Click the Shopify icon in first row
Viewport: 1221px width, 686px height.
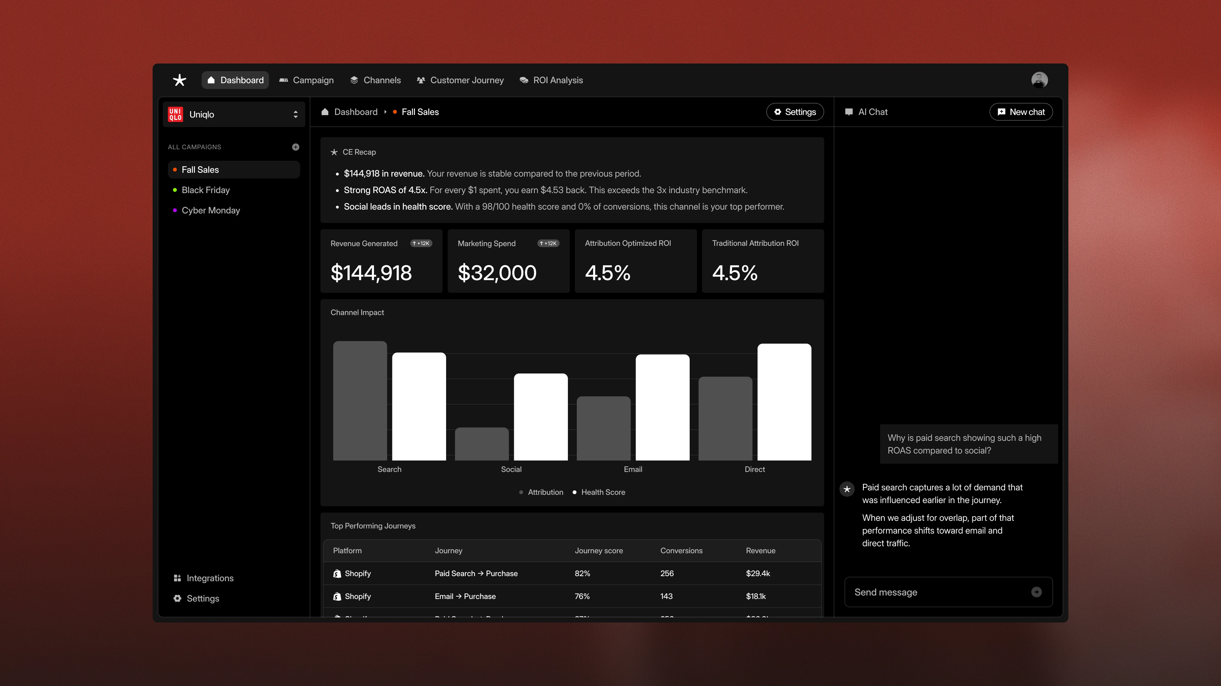click(337, 573)
